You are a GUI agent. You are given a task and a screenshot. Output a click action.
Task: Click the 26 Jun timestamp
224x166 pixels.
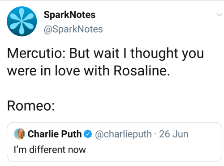tap(174, 134)
